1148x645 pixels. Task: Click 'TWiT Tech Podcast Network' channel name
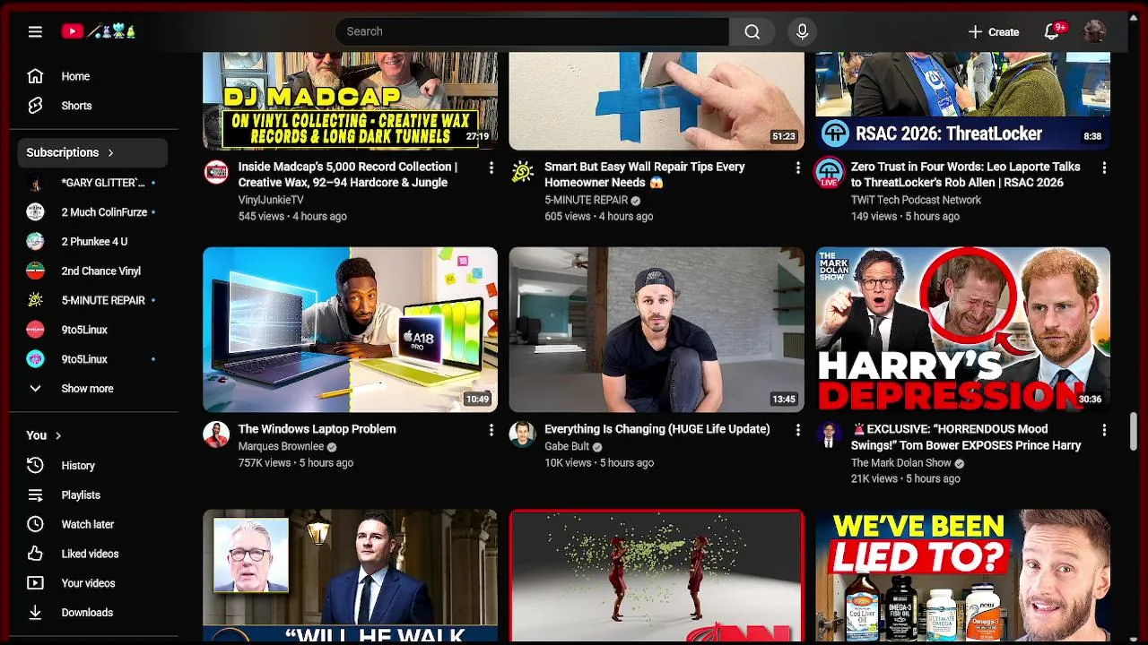916,200
